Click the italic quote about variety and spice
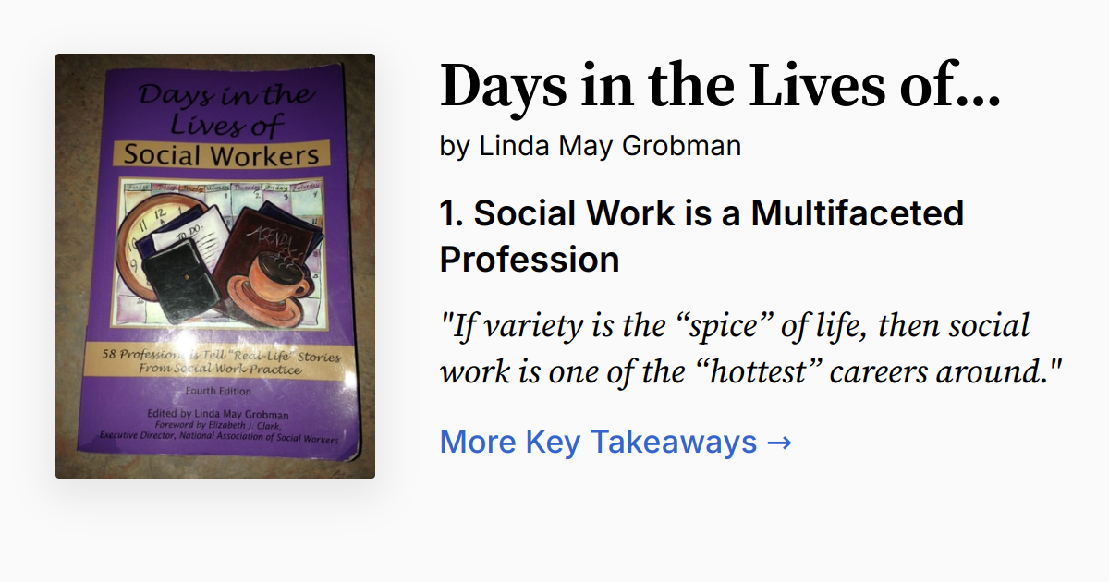The width and height of the screenshot is (1109, 582). click(750, 349)
